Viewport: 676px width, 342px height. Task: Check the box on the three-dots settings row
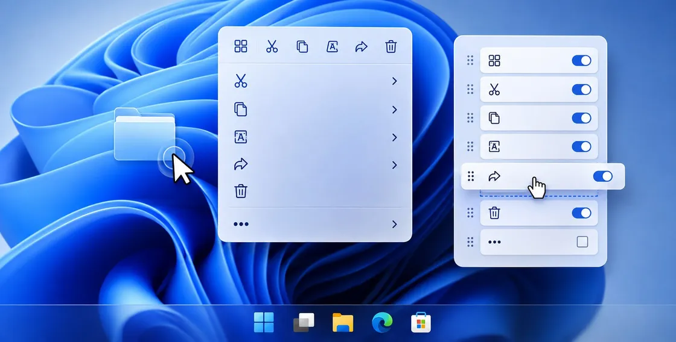(582, 242)
